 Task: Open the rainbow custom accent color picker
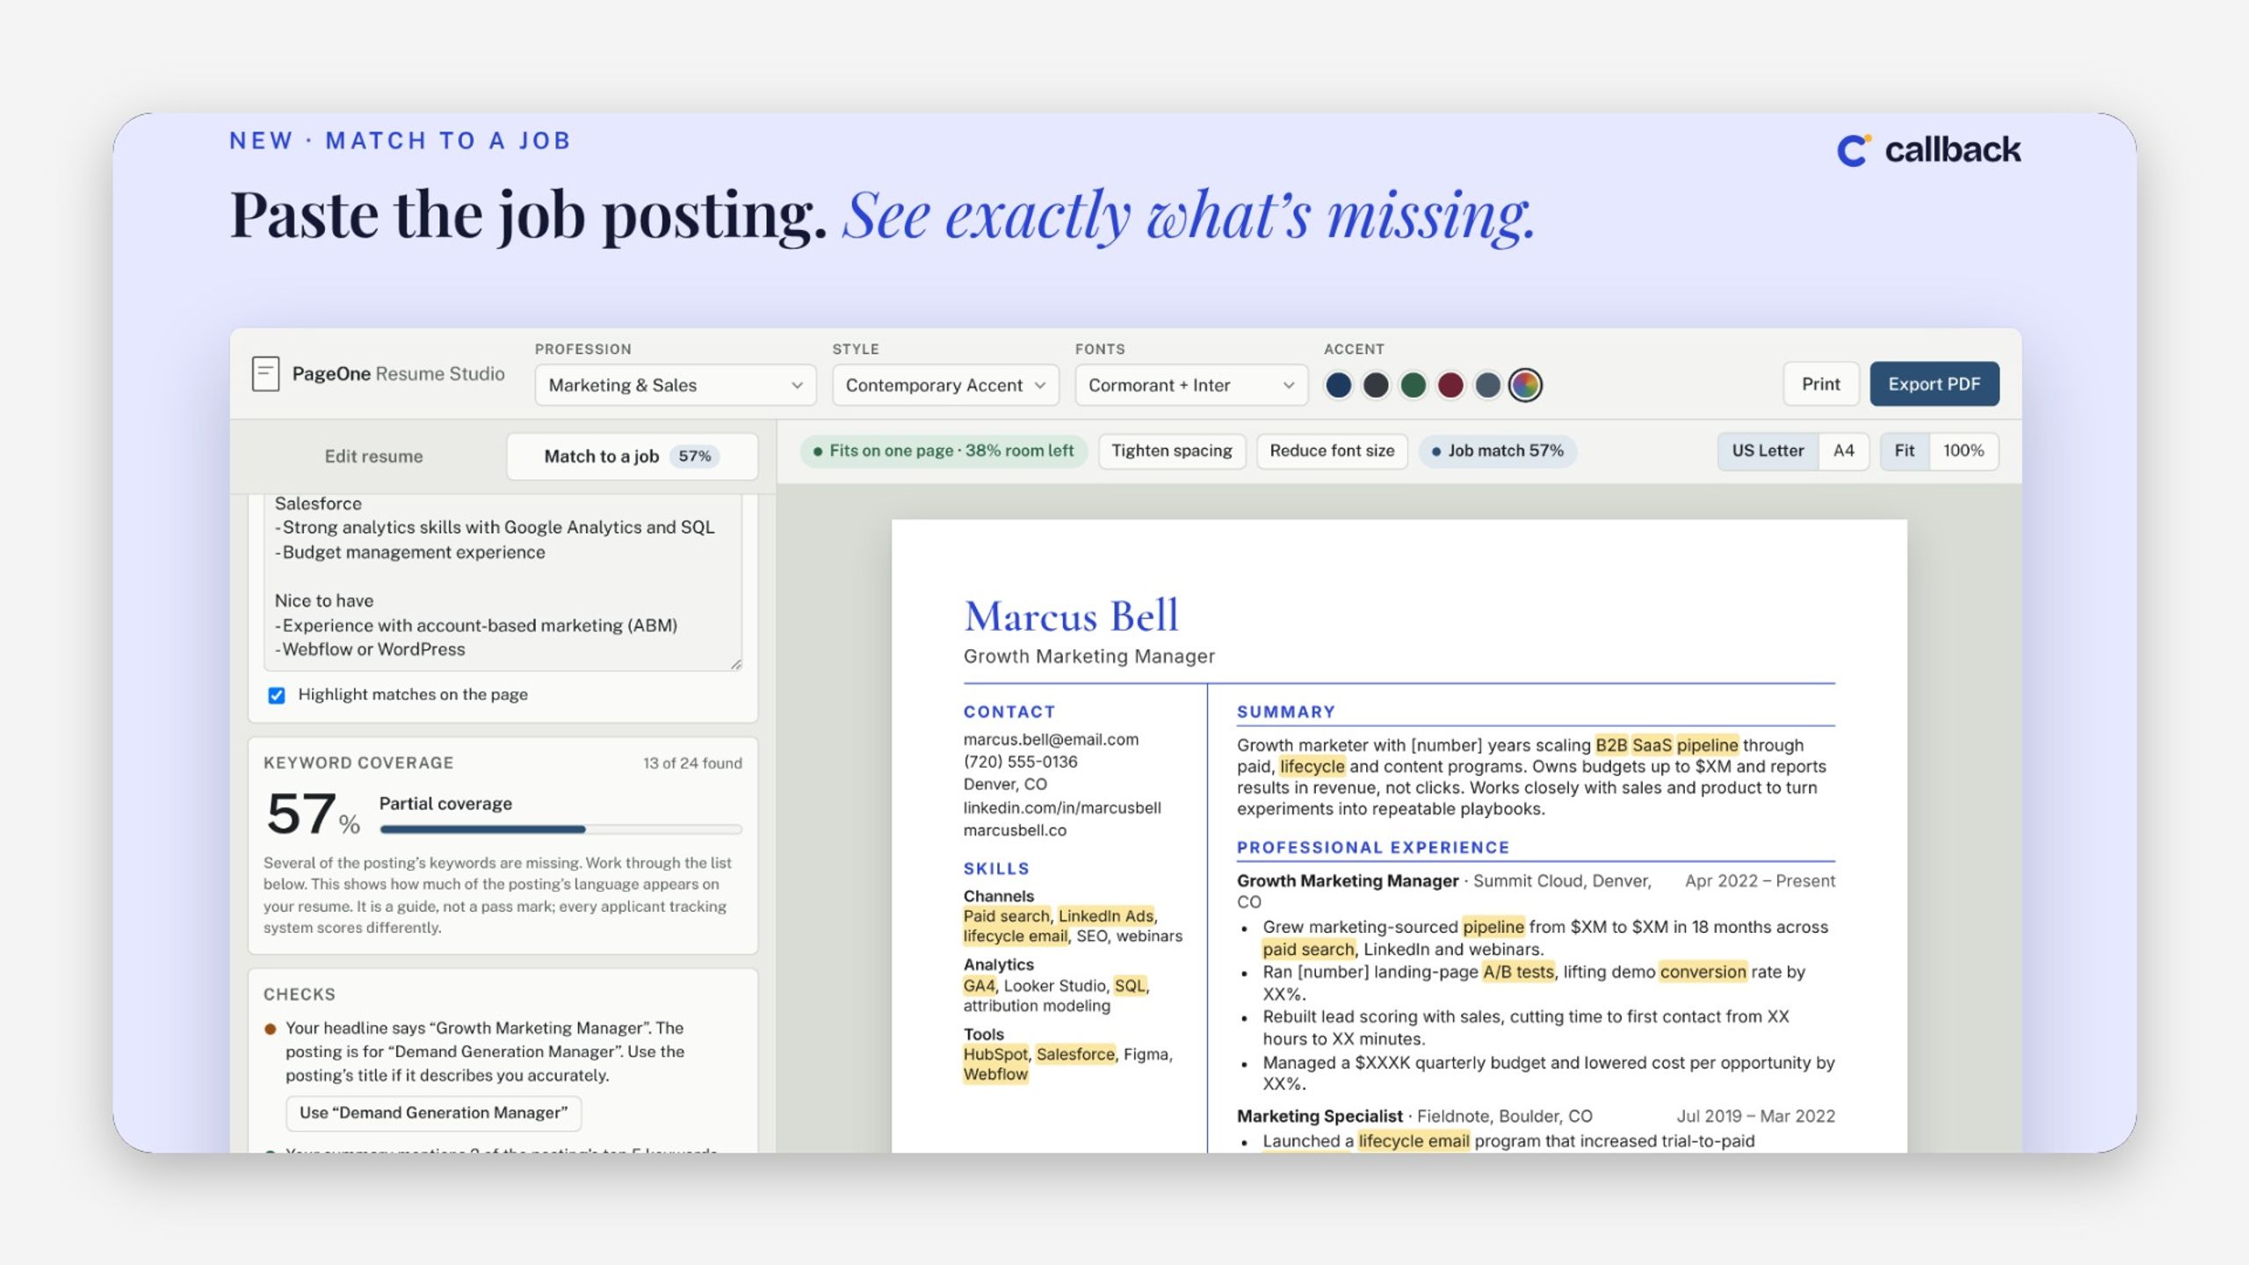coord(1525,385)
